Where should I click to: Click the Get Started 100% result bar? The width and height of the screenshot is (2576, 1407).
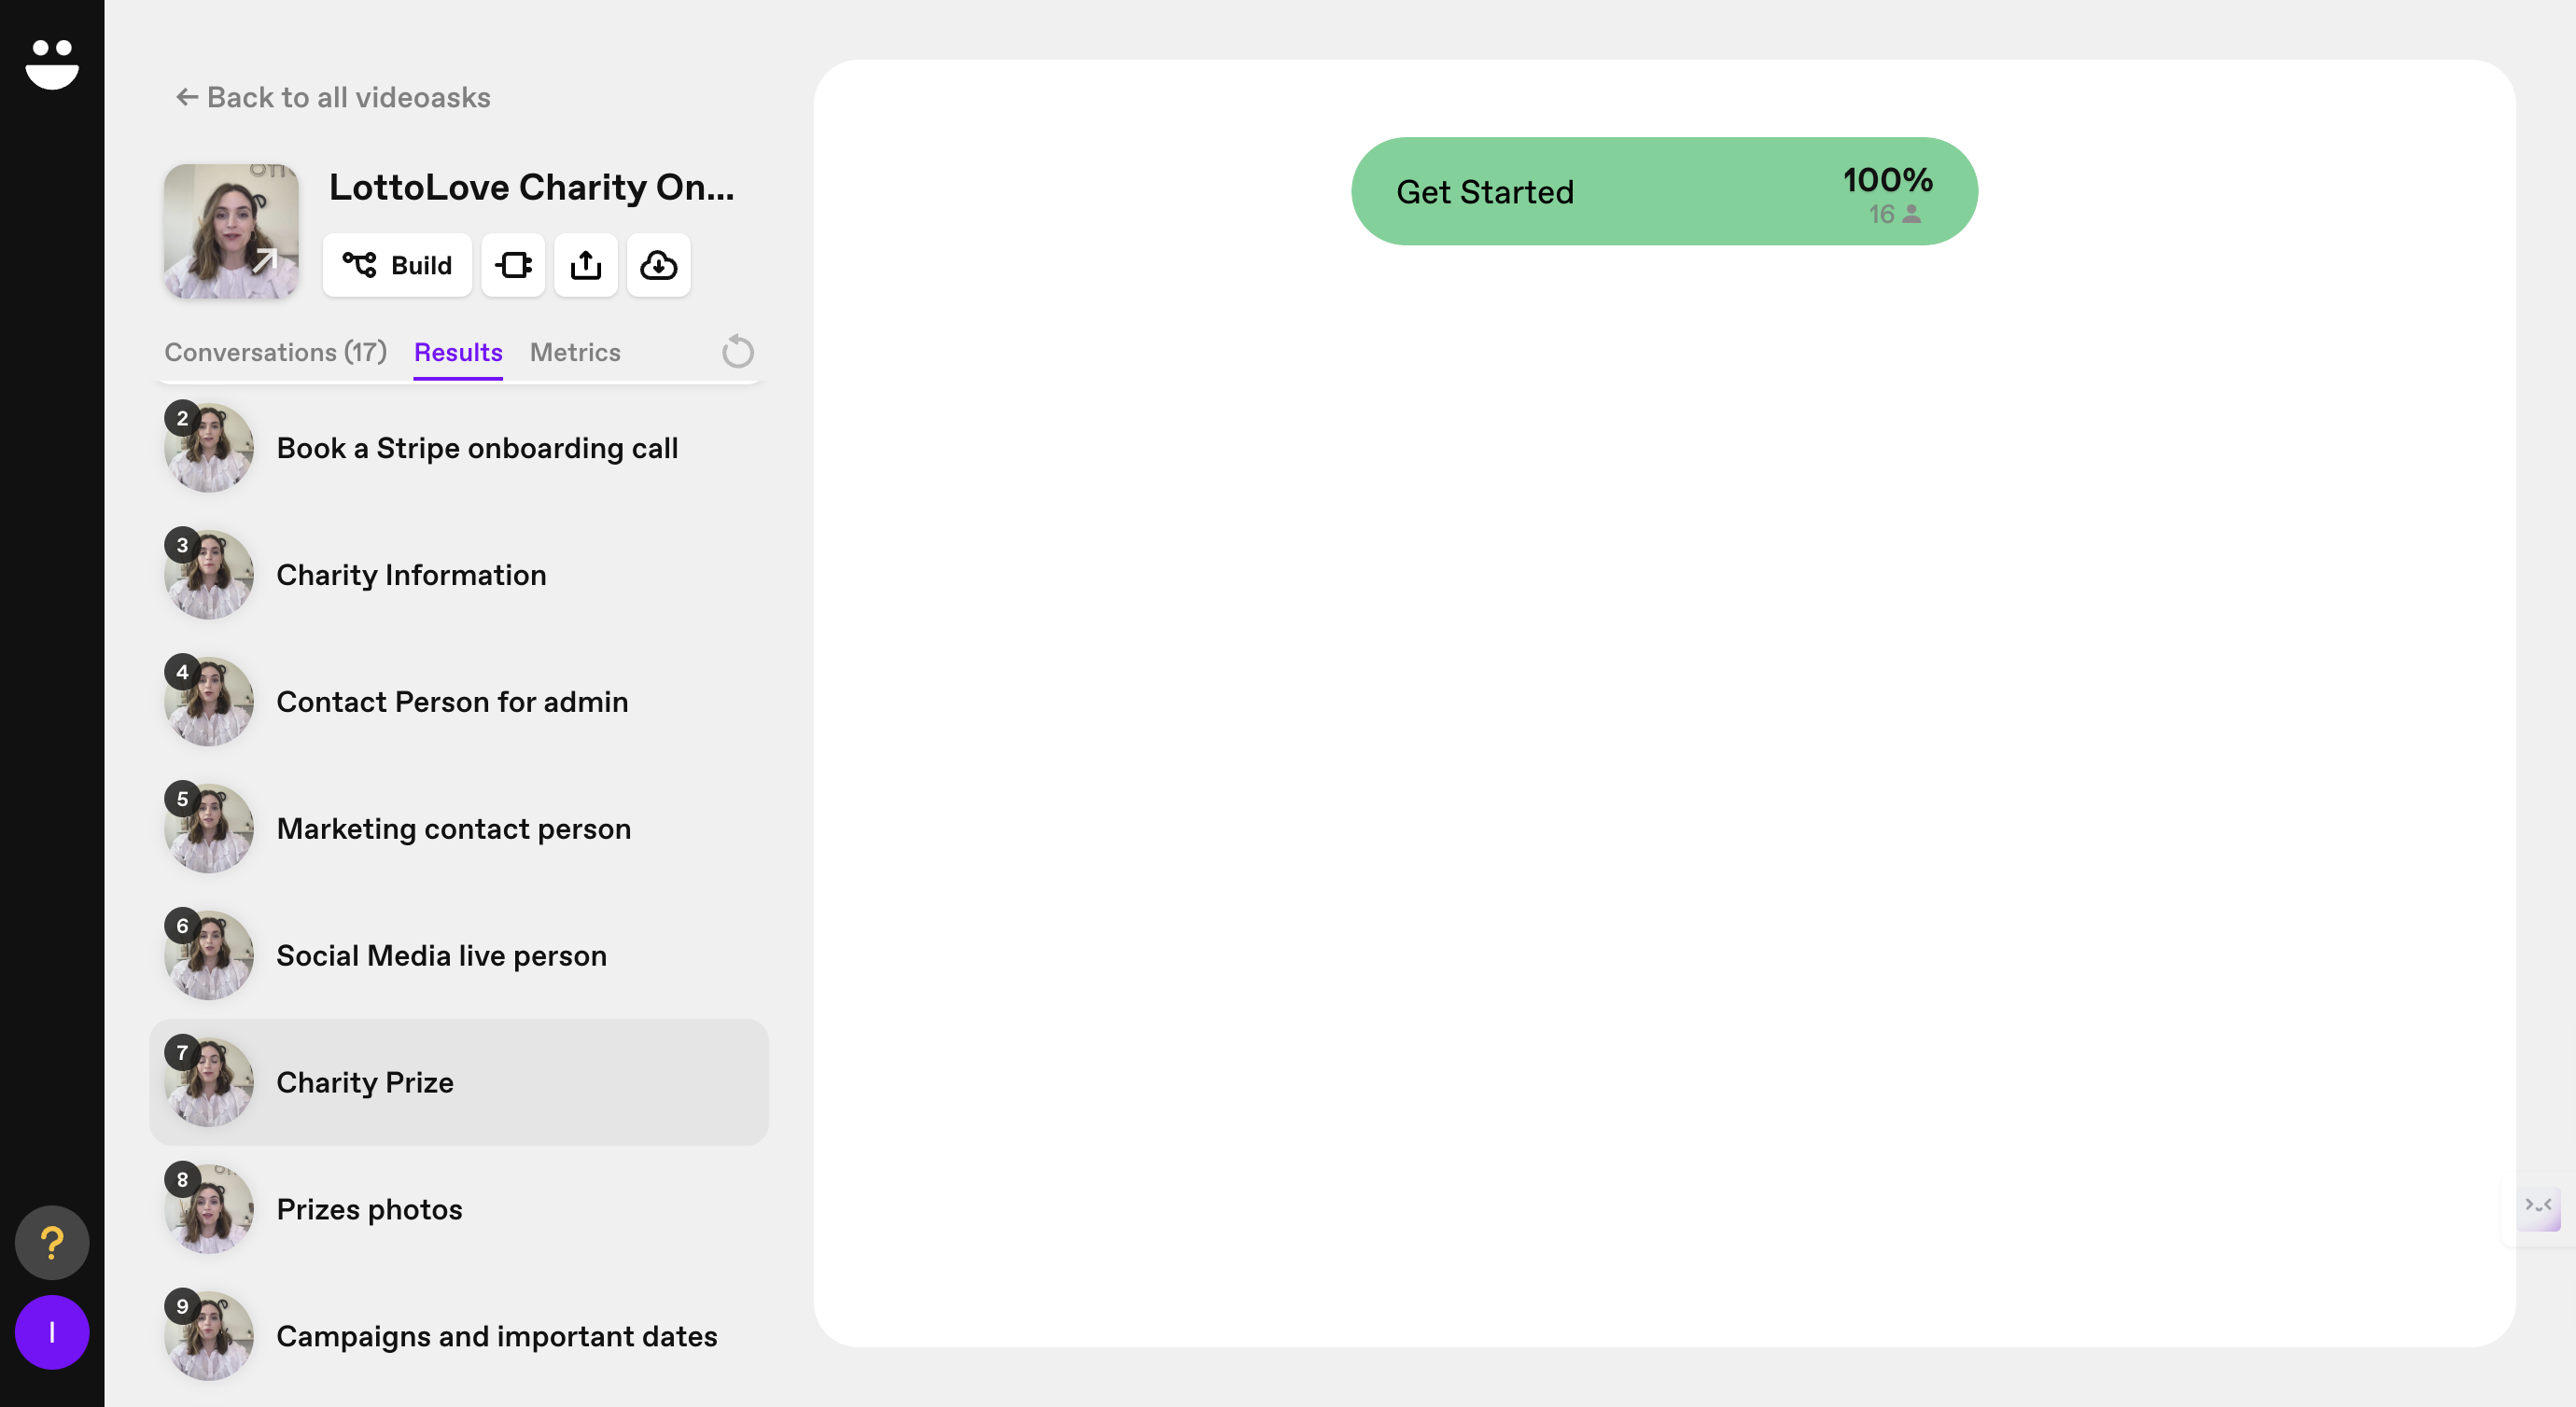pos(1664,191)
